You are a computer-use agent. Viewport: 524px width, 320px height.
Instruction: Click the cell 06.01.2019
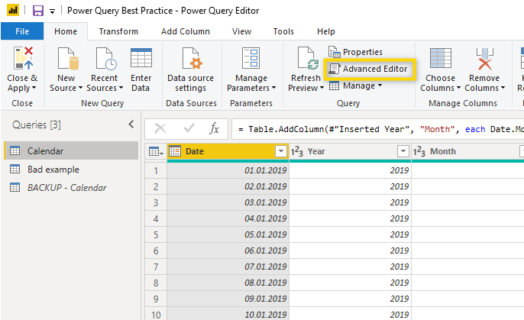click(228, 251)
